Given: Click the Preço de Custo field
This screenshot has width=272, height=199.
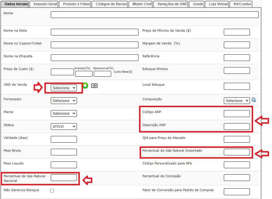Looking at the screenshot, I should click(62, 72).
